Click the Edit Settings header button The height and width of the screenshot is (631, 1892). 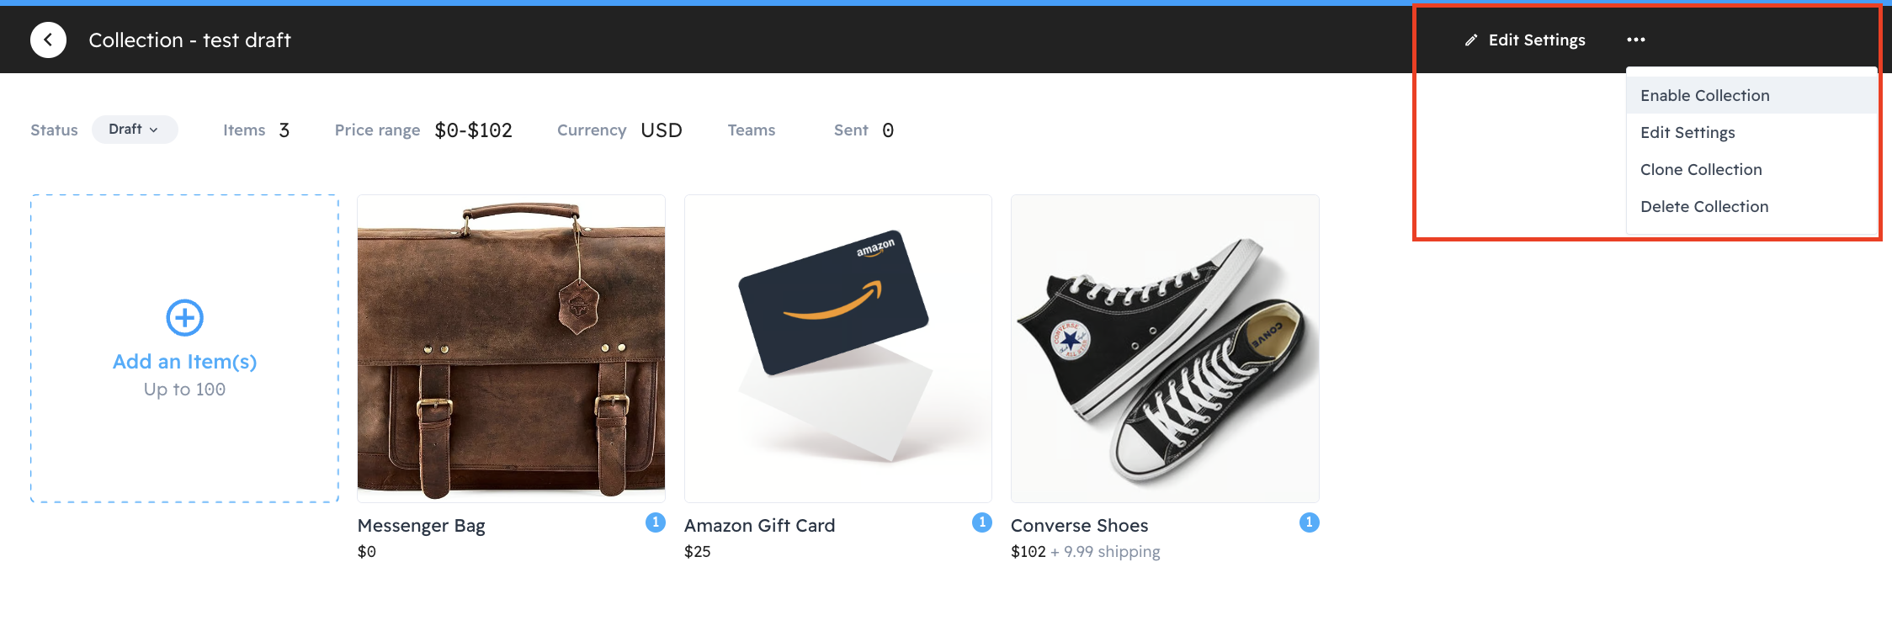click(x=1525, y=40)
